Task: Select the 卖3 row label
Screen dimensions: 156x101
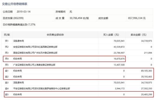Action: coord(7,83)
